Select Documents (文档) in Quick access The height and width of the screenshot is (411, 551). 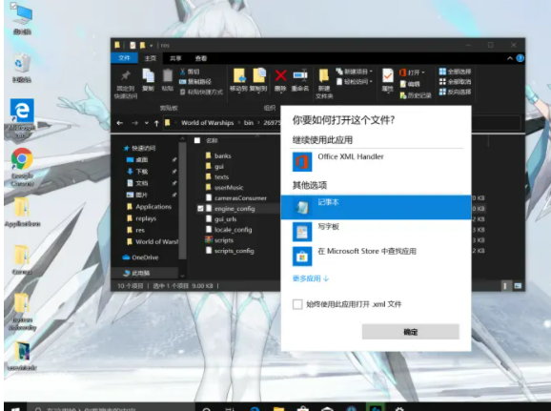point(142,183)
